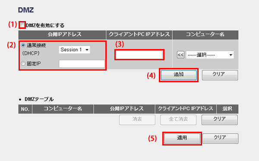Click the << copy button
Image resolution: width=259 pixels, height=161 pixels.
click(x=180, y=55)
